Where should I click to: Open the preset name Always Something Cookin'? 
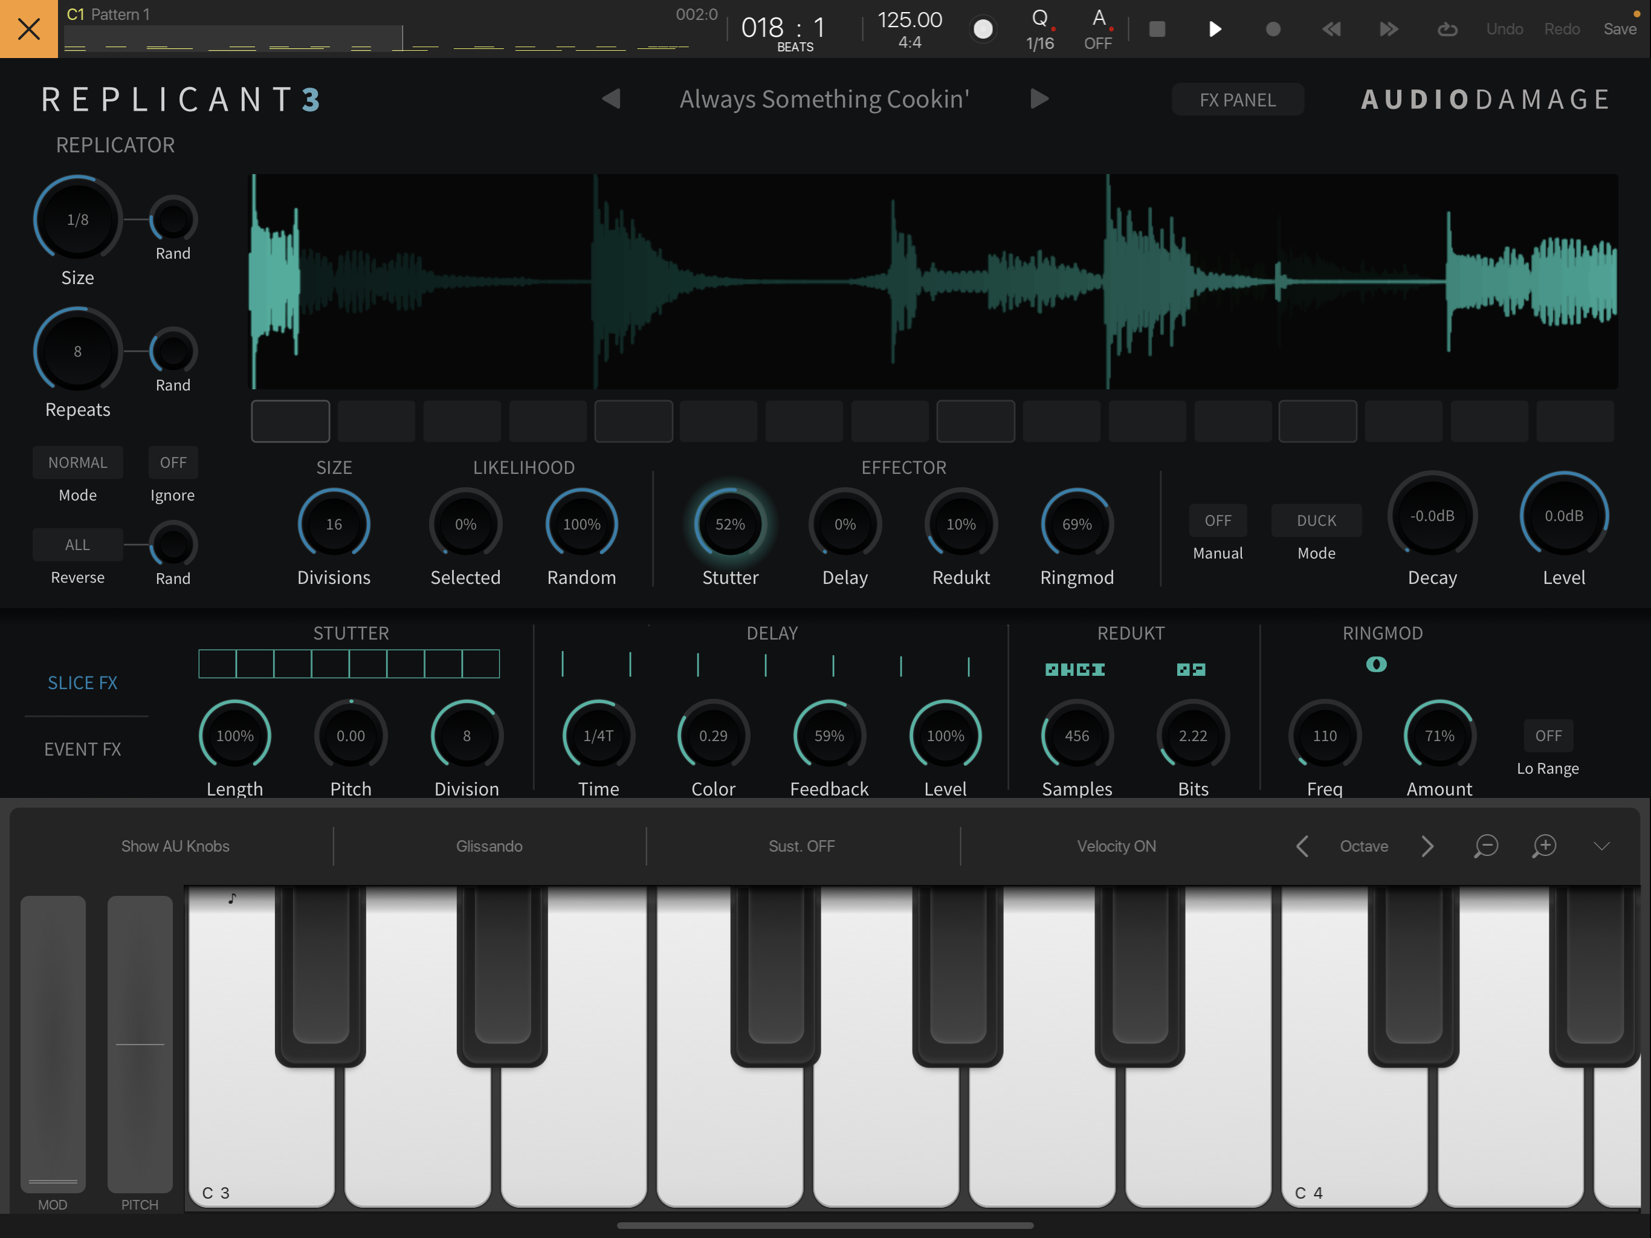tap(824, 99)
